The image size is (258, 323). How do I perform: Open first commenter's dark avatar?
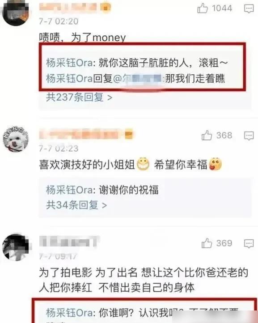16,13
